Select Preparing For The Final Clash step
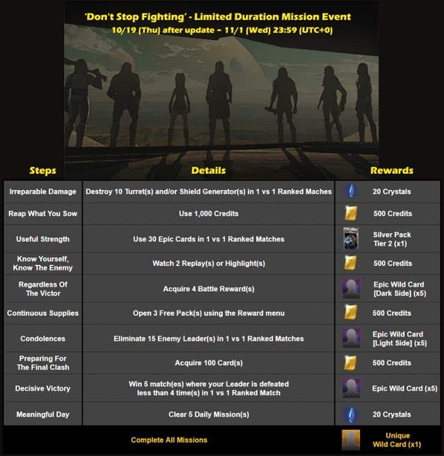The height and width of the screenshot is (456, 444). [43, 363]
